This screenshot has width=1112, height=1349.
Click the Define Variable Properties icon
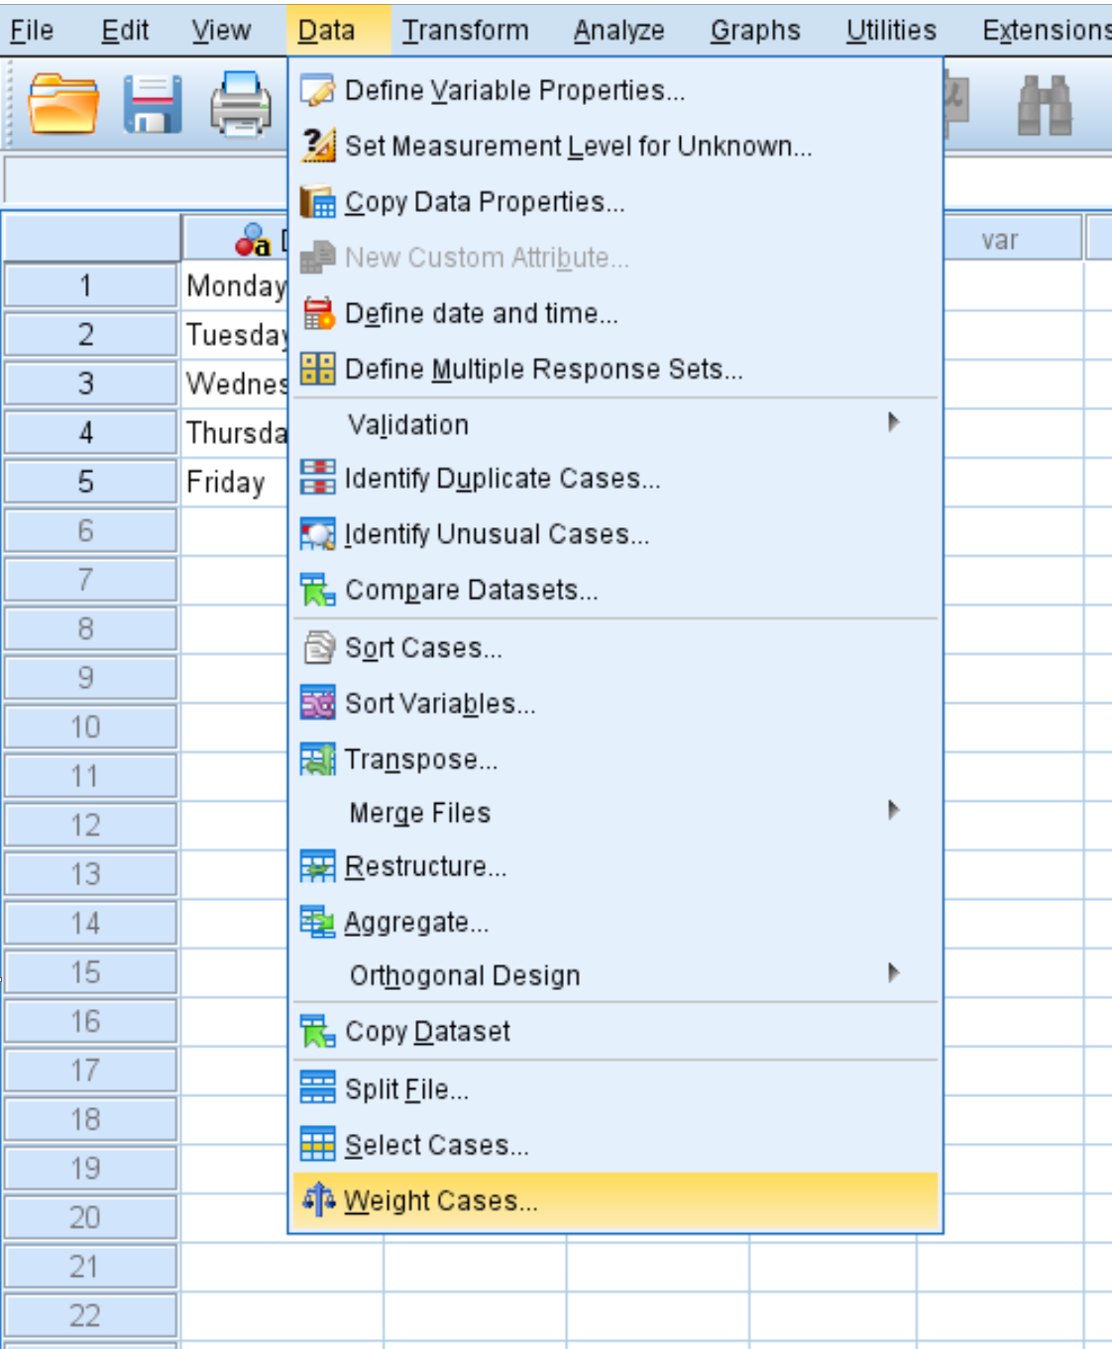(318, 90)
